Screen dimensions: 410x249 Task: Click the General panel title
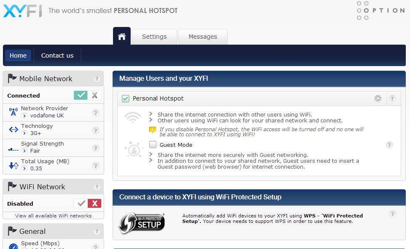tap(32, 231)
